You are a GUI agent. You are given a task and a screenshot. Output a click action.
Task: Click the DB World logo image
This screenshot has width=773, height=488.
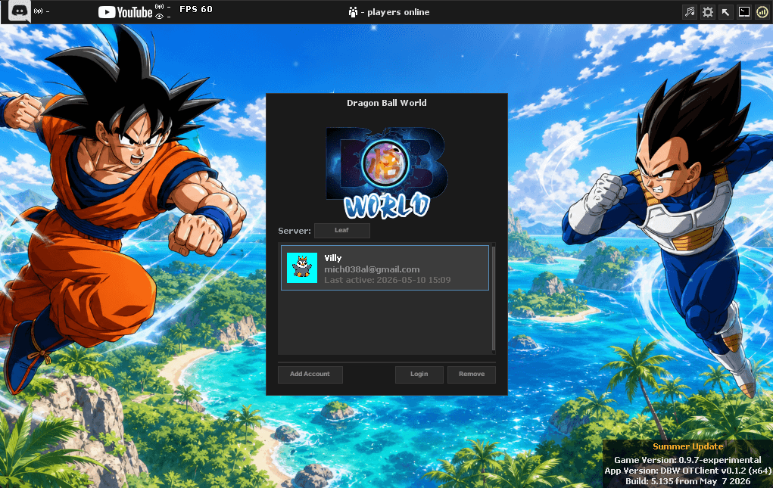[387, 173]
